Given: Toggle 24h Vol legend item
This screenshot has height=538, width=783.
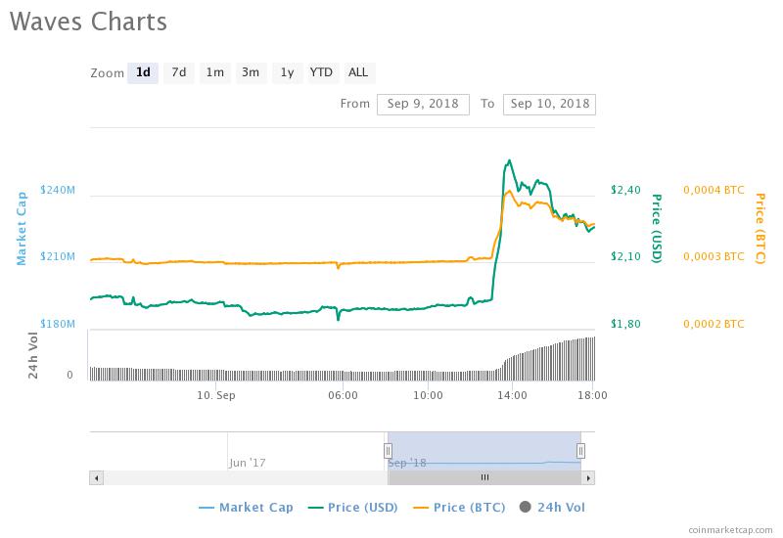Looking at the screenshot, I should click(x=553, y=507).
